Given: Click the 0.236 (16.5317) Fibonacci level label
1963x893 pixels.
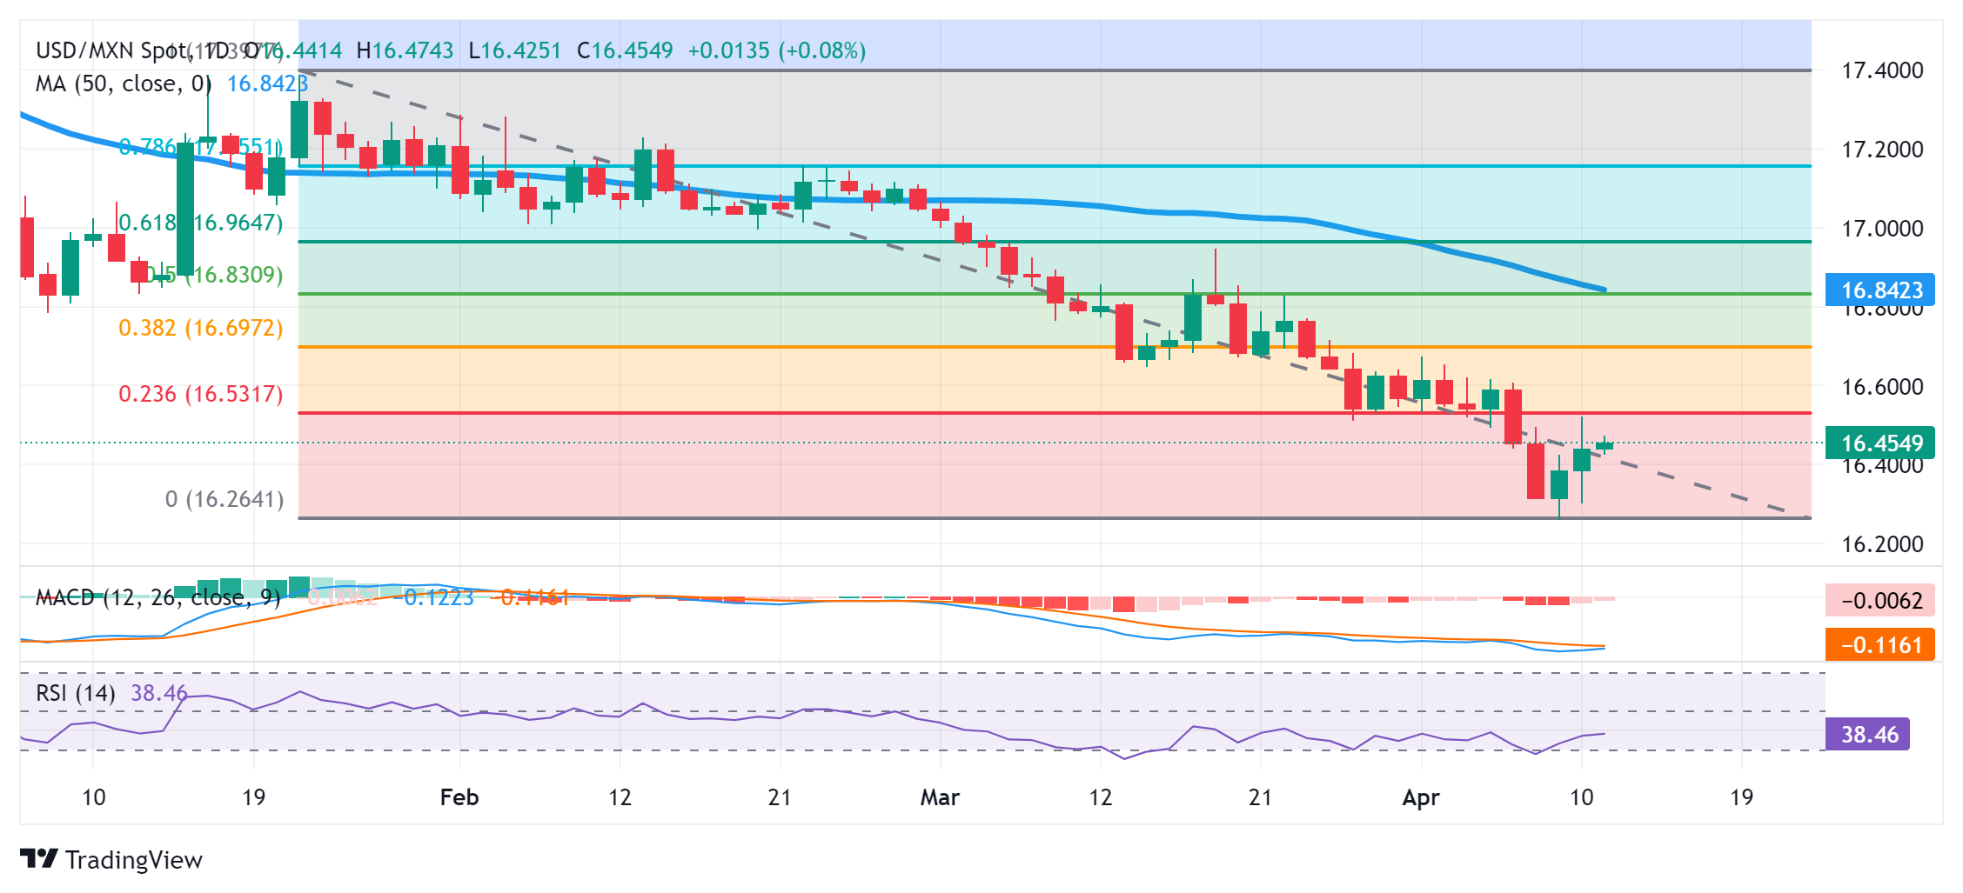Looking at the screenshot, I should [x=201, y=394].
